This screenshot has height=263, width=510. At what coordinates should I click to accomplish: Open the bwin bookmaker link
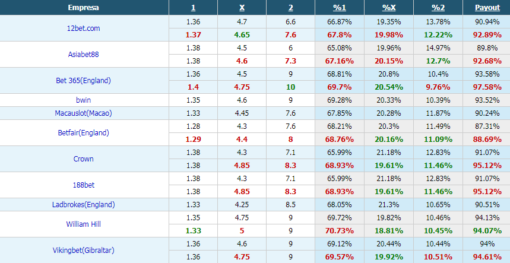point(83,100)
